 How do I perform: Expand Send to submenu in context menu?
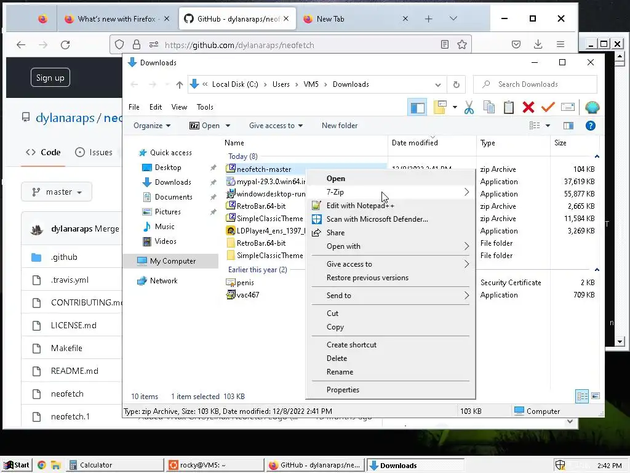[391, 296]
